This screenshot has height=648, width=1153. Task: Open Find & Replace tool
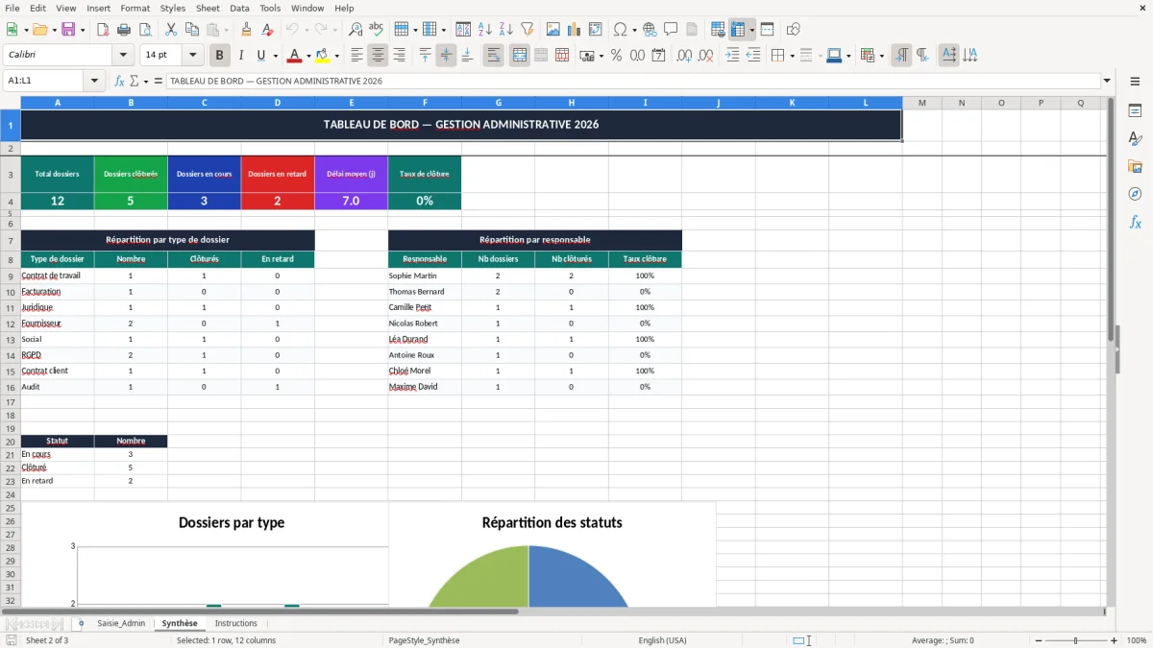pyautogui.click(x=356, y=30)
